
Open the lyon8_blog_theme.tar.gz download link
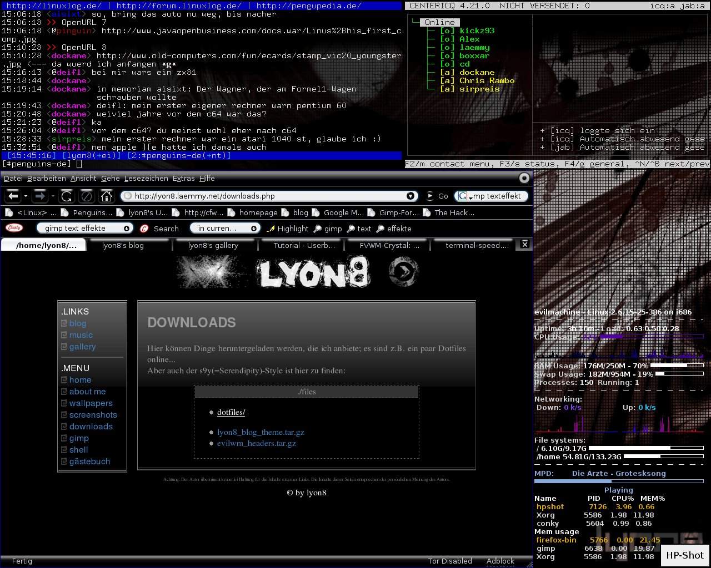click(x=261, y=432)
